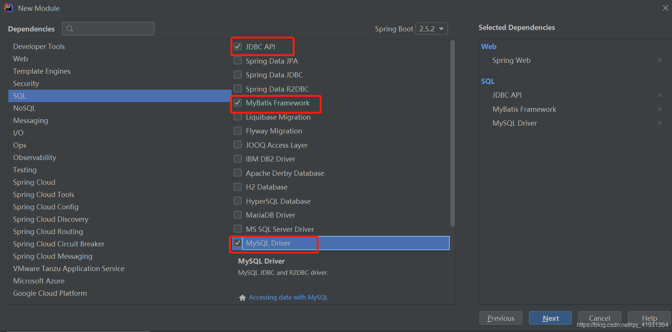Select Spring Cloud Circuit Breaker category
This screenshot has width=672, height=332.
pos(120,244)
